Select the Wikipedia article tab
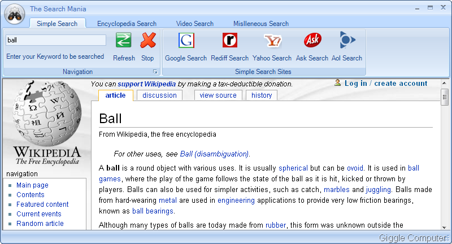Viewport: 452px width, 244px height. pos(116,95)
